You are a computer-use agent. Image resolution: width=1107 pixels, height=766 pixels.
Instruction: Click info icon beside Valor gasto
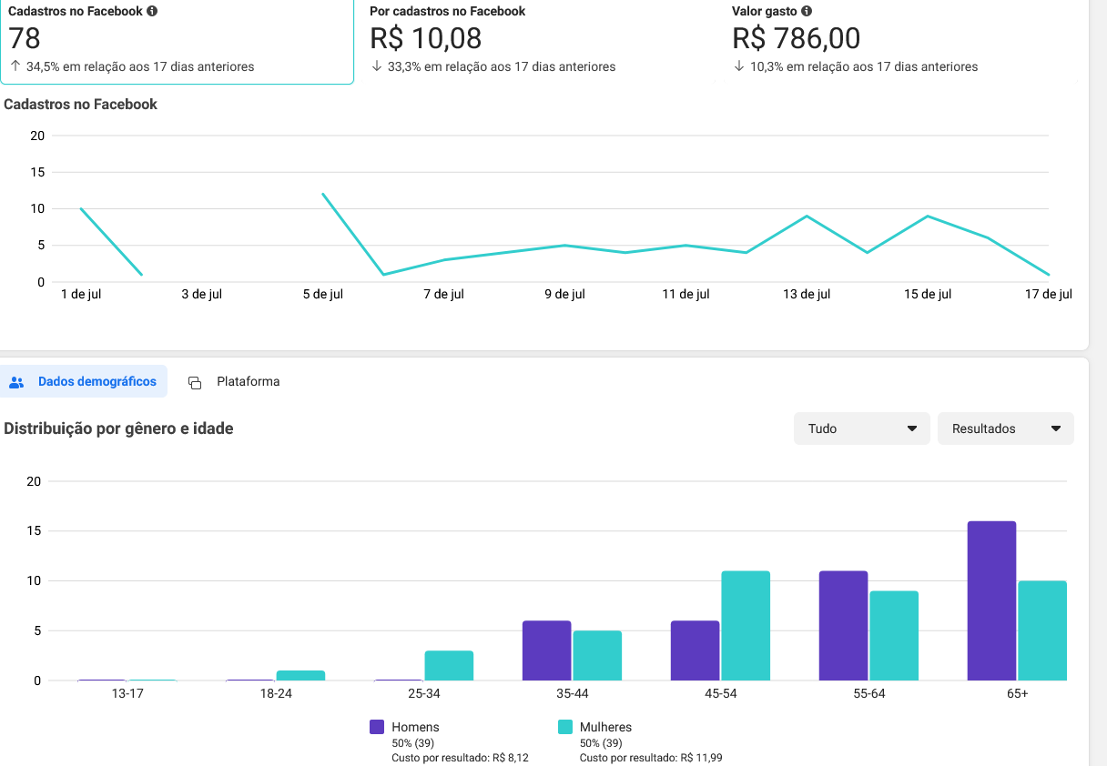[x=807, y=12]
